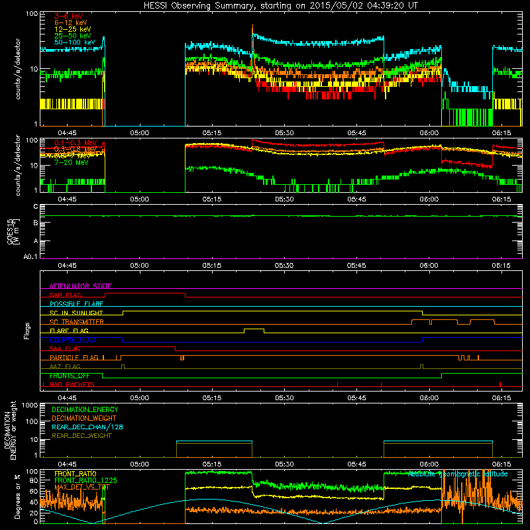Click the MAX_DET_VS_TOT legend label
This screenshot has width=530, height=530.
click(81, 488)
